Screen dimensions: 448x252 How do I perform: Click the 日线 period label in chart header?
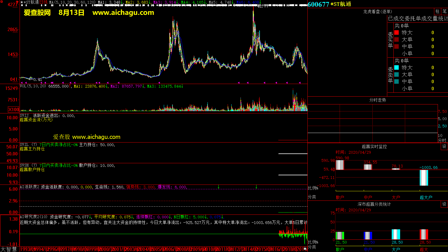coord(43,2)
